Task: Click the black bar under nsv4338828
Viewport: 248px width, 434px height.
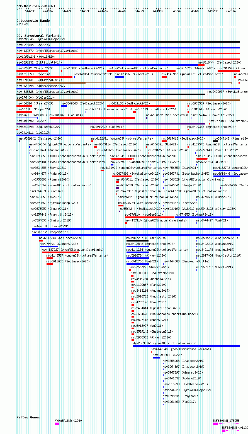Action: [x=111, y=94]
